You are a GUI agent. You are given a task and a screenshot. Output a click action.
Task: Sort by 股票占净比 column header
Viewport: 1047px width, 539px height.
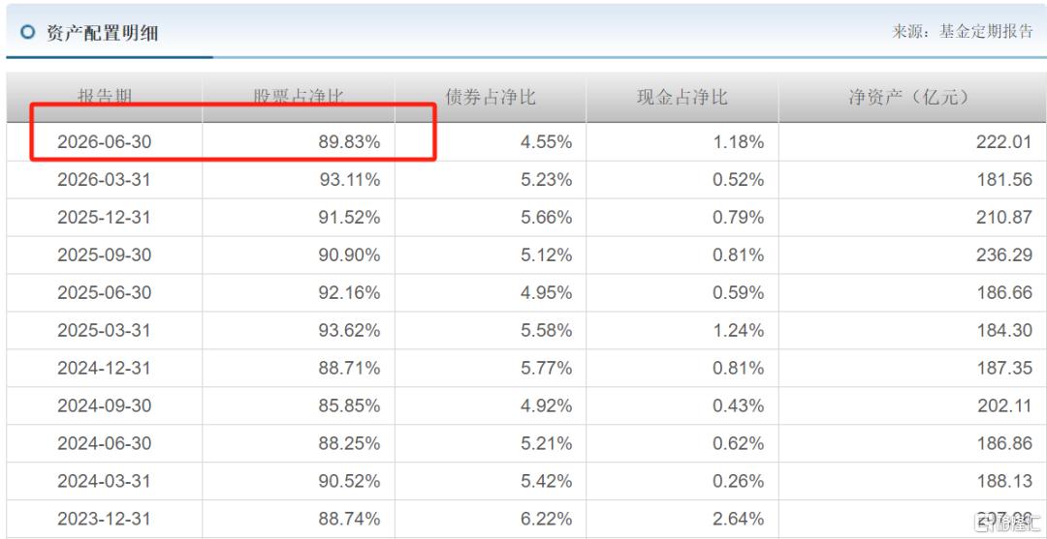pos(299,98)
